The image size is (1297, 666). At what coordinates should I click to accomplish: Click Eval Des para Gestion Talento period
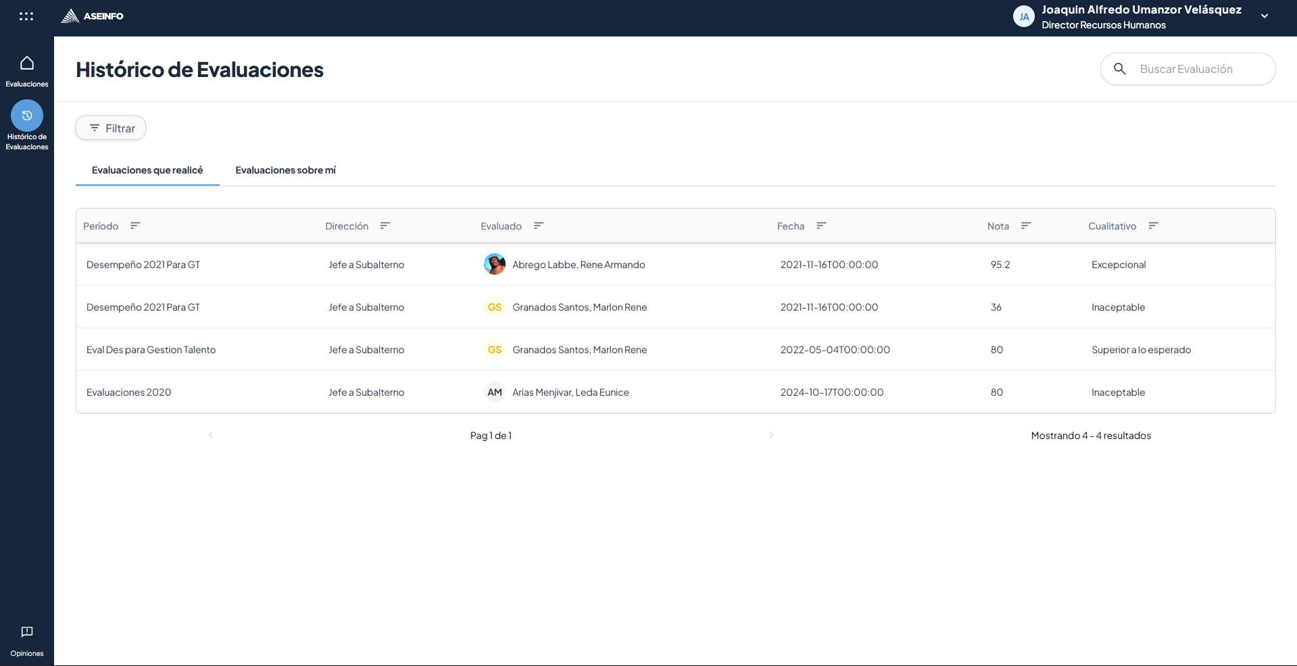(x=151, y=350)
